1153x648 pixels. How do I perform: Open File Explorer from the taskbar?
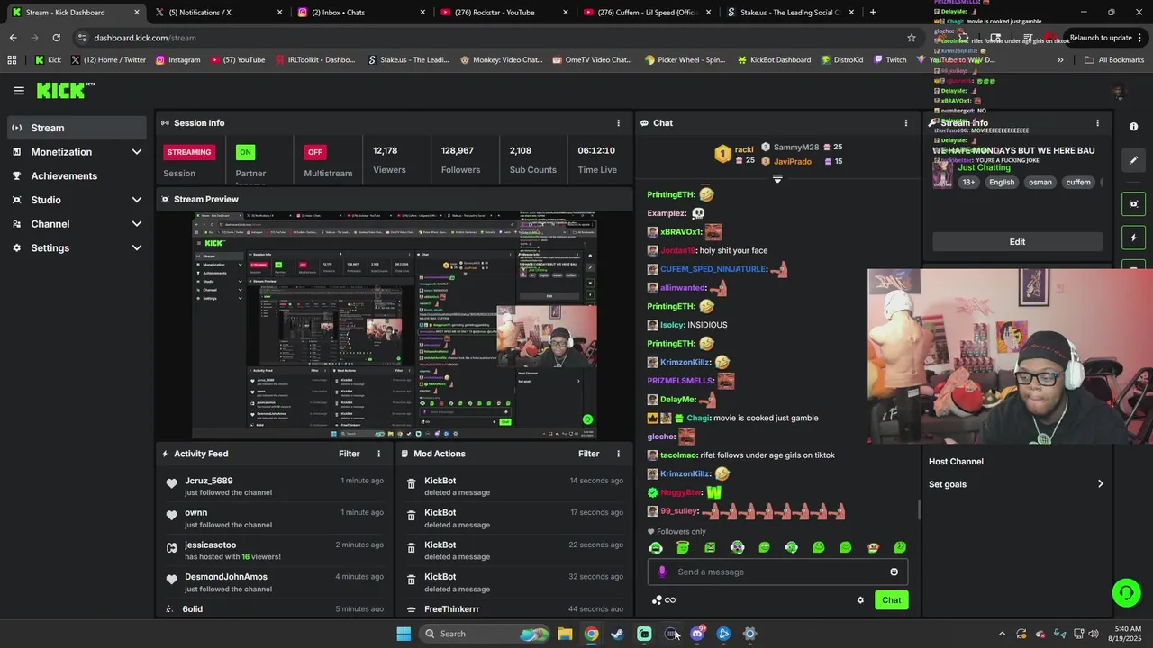pos(565,634)
